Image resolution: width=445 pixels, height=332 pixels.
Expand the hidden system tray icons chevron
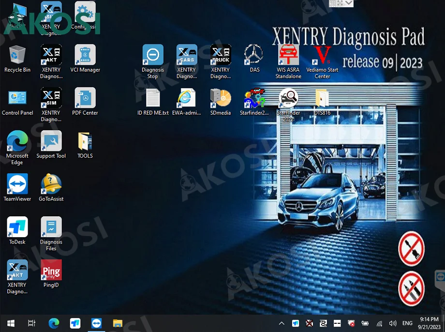(282, 323)
